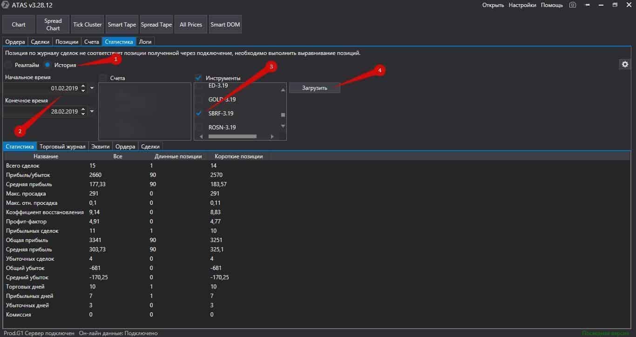
Task: Open the Smart DOM module
Action: (x=225, y=25)
